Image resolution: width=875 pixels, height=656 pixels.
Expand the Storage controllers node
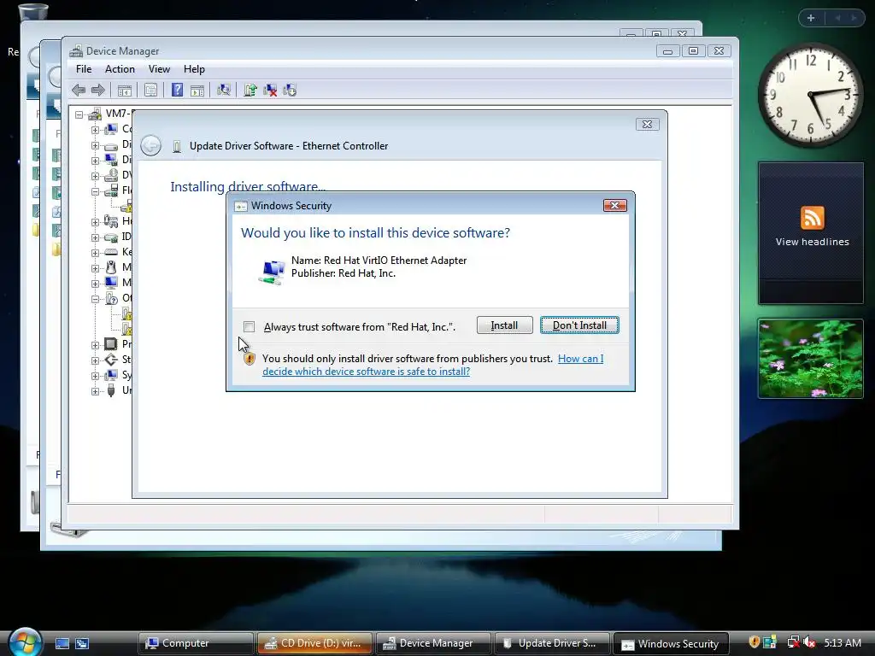coord(95,360)
